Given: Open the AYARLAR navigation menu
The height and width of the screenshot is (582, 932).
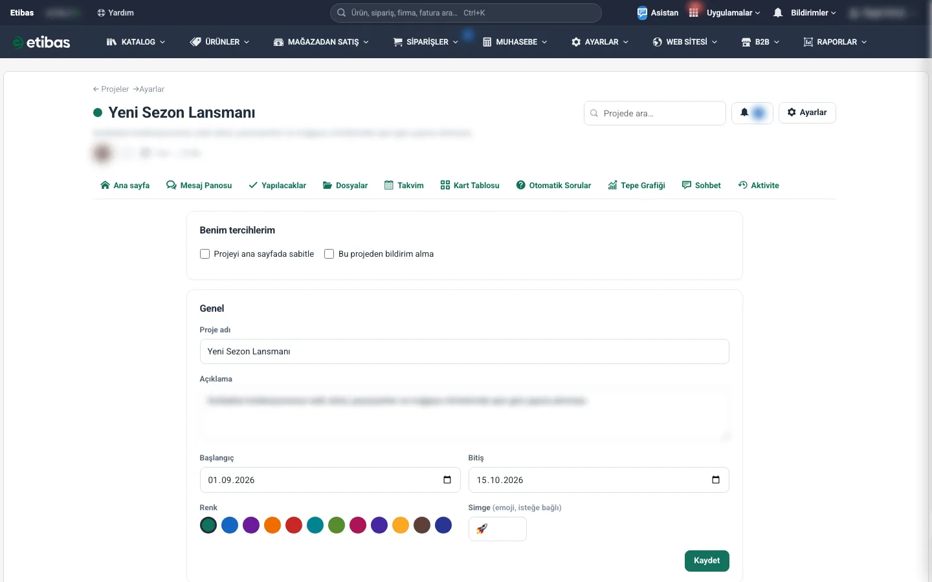Looking at the screenshot, I should click(600, 42).
